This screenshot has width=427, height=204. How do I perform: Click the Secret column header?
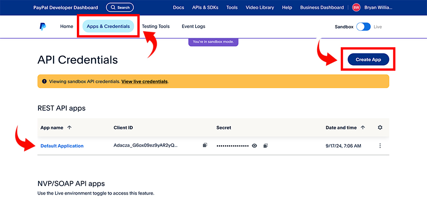(224, 127)
